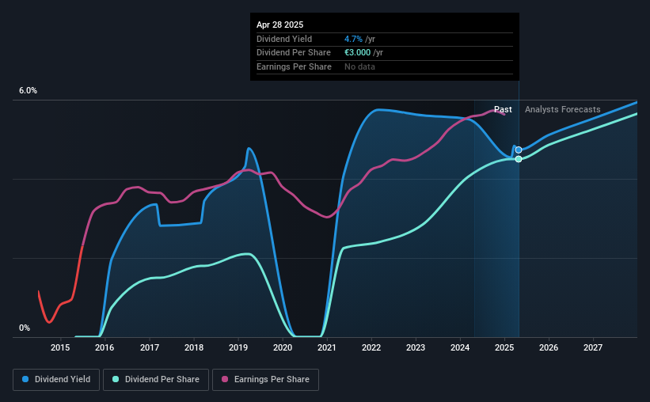Viewport: 650px width, 402px height.
Task: Click the 4.7% dividend yield value
Action: [353, 39]
